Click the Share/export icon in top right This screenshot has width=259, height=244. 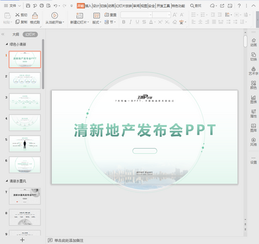222,6
